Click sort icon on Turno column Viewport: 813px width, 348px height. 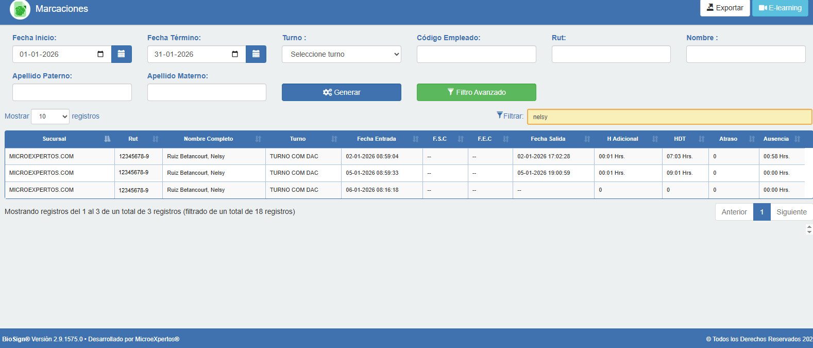334,139
